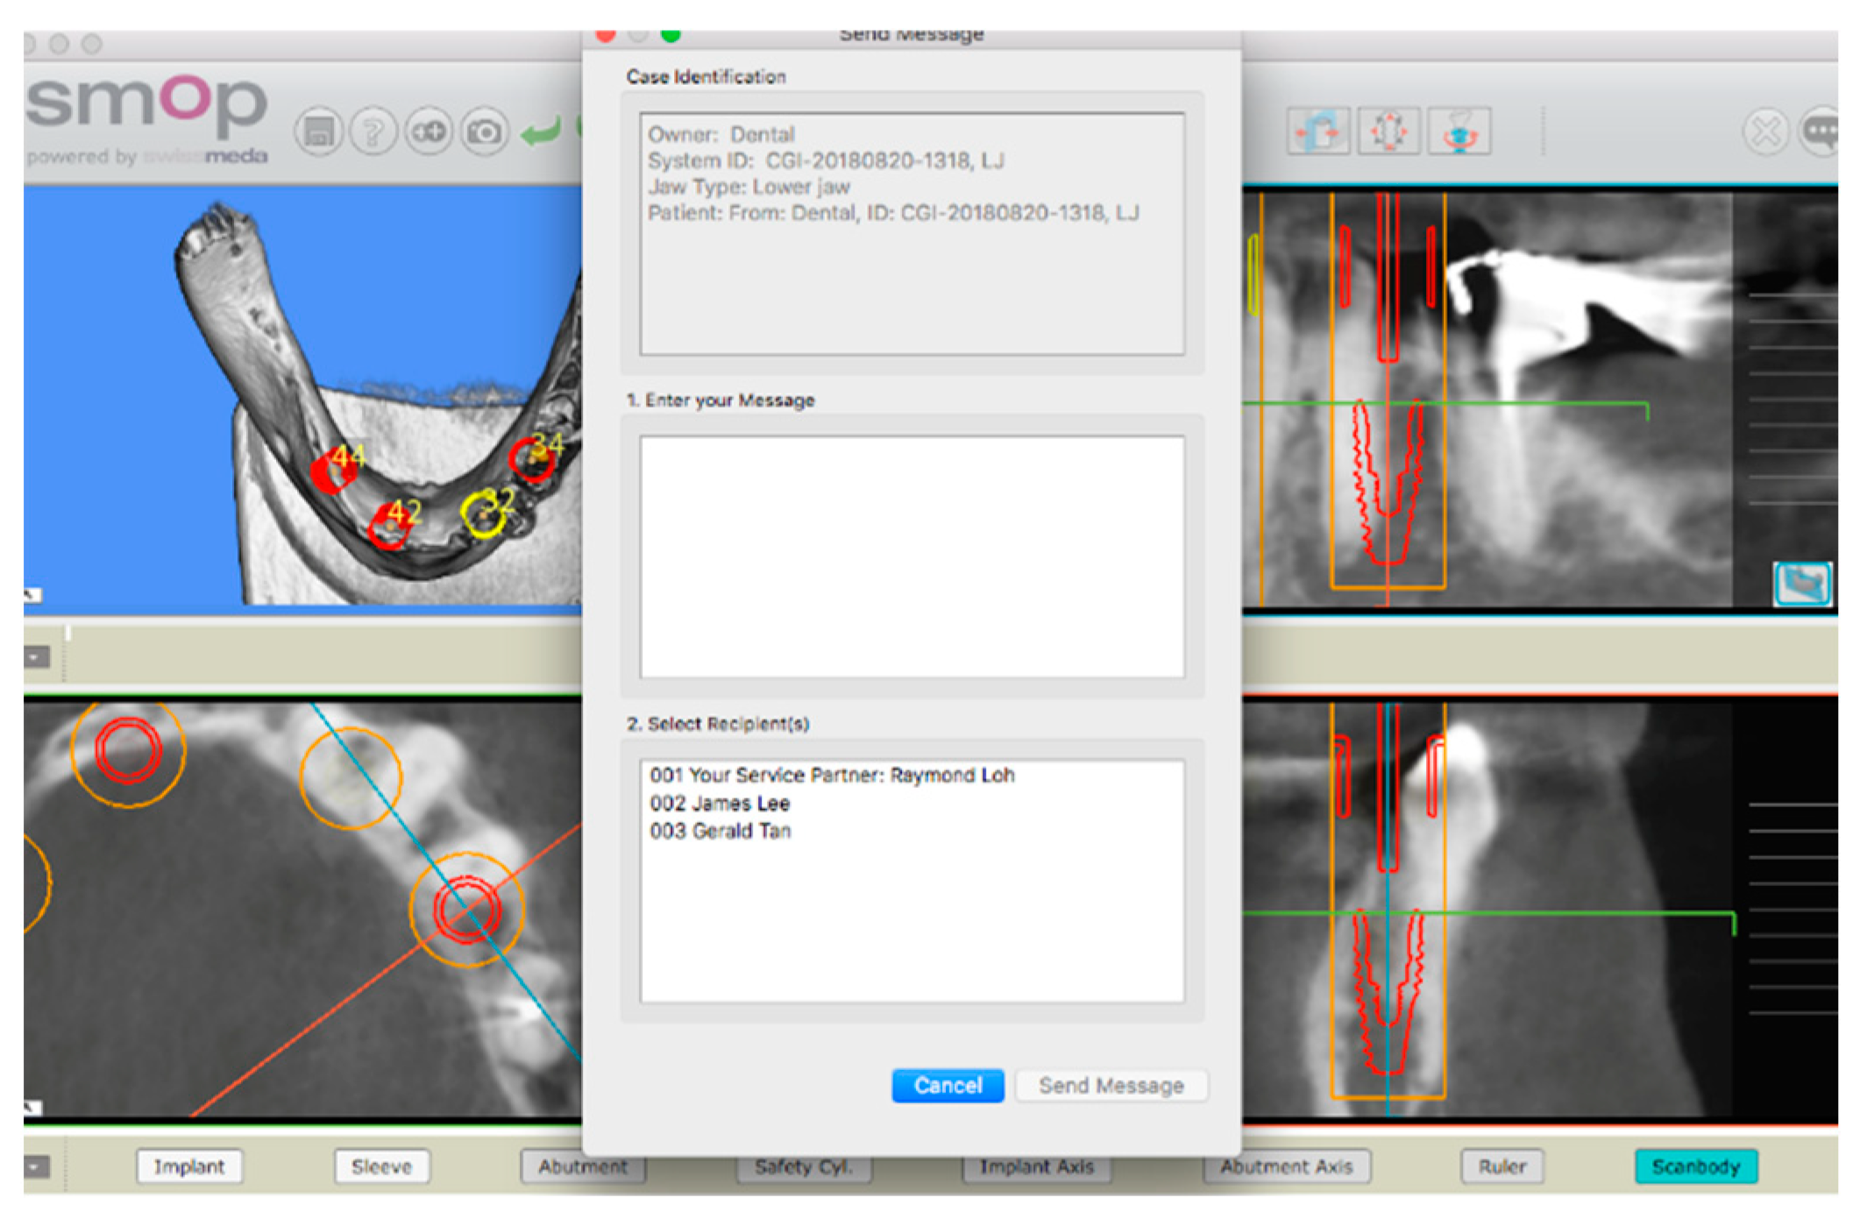Click the jaw view thumbnail in panoramic panel
Viewport: 1860px width, 1219px height.
(x=1802, y=584)
